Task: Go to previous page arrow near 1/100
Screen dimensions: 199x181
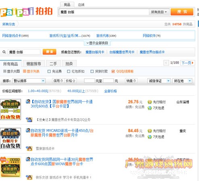Action: point(166,63)
